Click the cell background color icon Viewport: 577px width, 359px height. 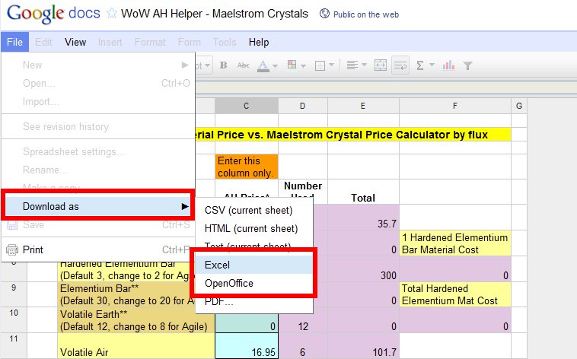[x=292, y=65]
